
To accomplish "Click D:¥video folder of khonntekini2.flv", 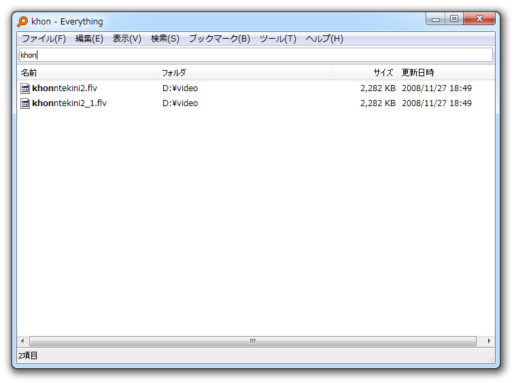I will pos(180,88).
